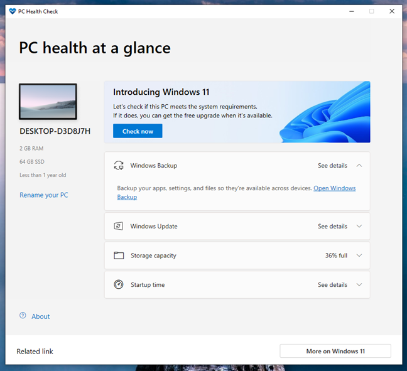407x371 pixels.
Task: Click the Storage capacity folder icon
Action: (119, 255)
